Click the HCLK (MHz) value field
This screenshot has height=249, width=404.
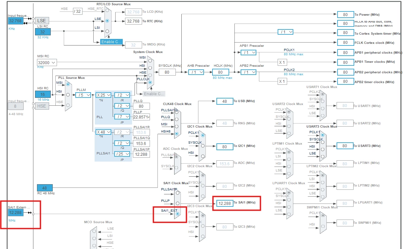pos(221,72)
